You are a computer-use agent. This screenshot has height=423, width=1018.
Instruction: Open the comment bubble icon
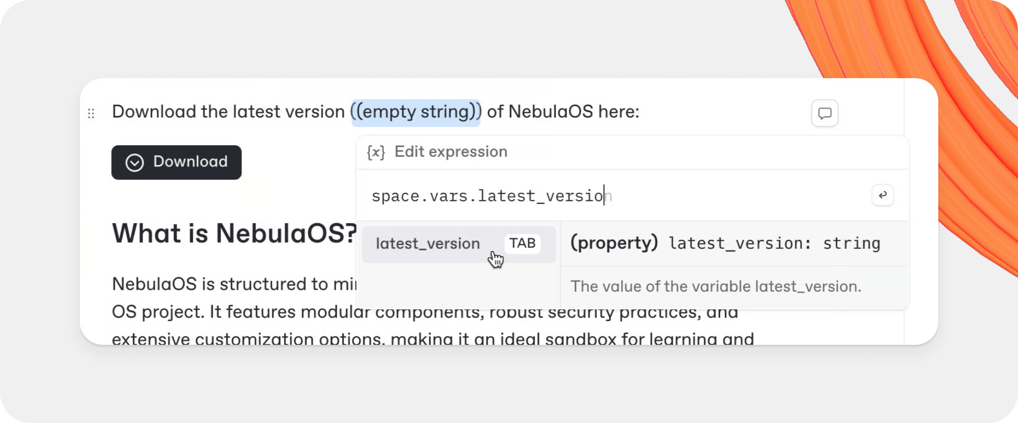tap(824, 113)
